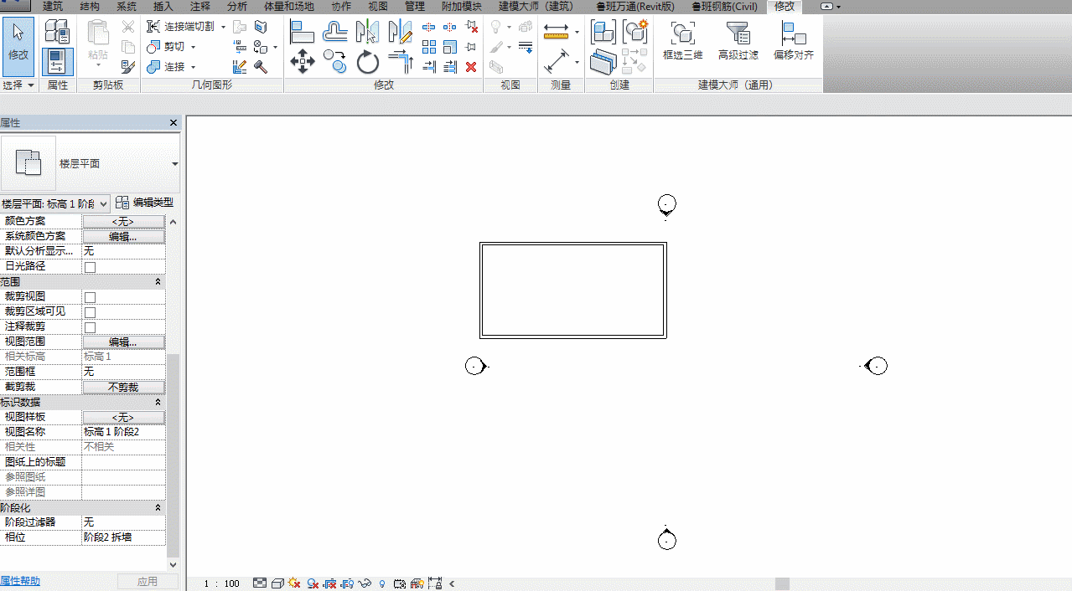Enable the 日光路径 checkbox
The height and width of the screenshot is (591, 1072).
pyautogui.click(x=90, y=267)
